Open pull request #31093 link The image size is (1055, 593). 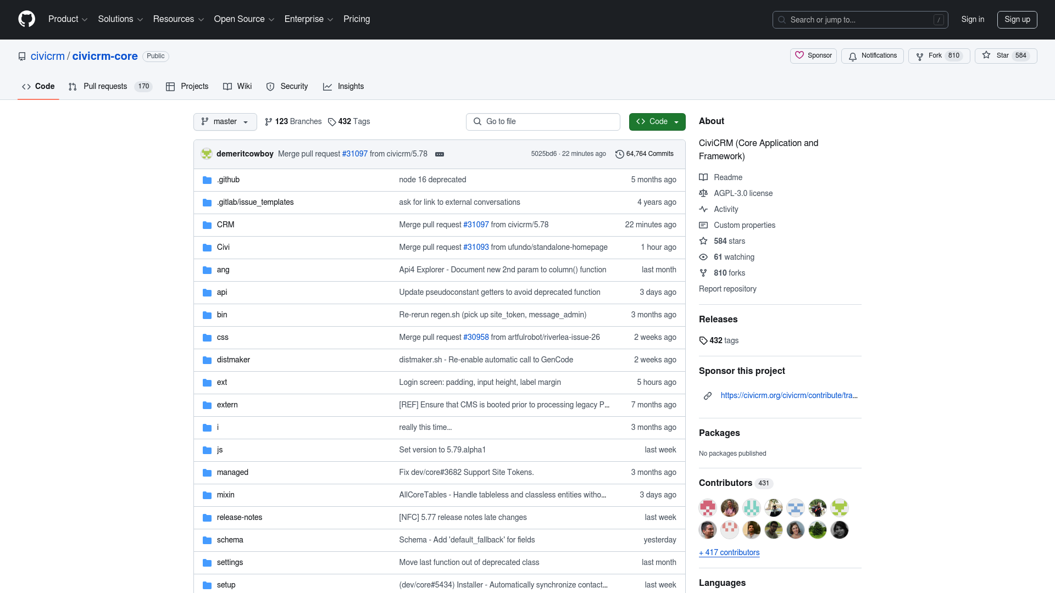(476, 248)
